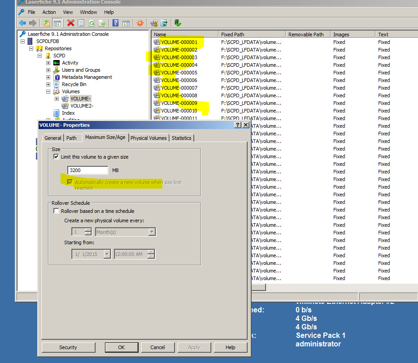This screenshot has width=418, height=363.
Task: Click the OK button
Action: click(x=121, y=347)
